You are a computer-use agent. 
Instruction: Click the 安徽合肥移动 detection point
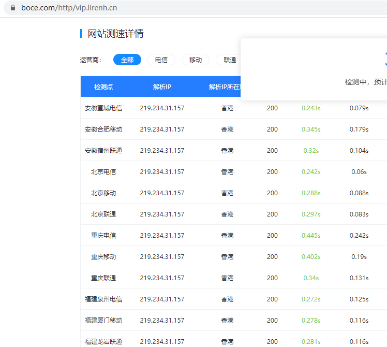point(103,129)
